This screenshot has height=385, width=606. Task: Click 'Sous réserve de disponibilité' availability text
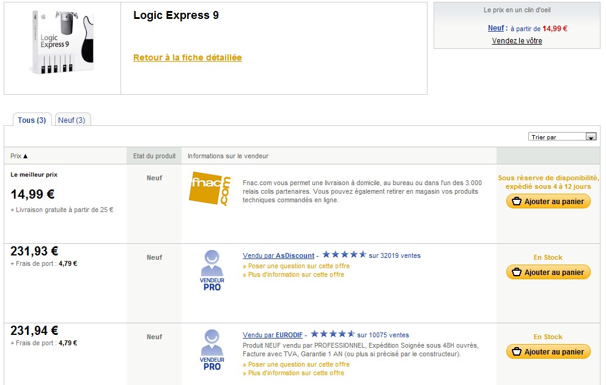(548, 178)
